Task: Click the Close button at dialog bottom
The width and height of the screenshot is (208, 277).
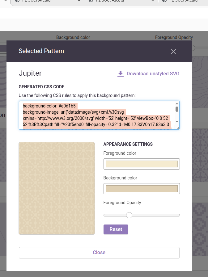Action: 99,253
